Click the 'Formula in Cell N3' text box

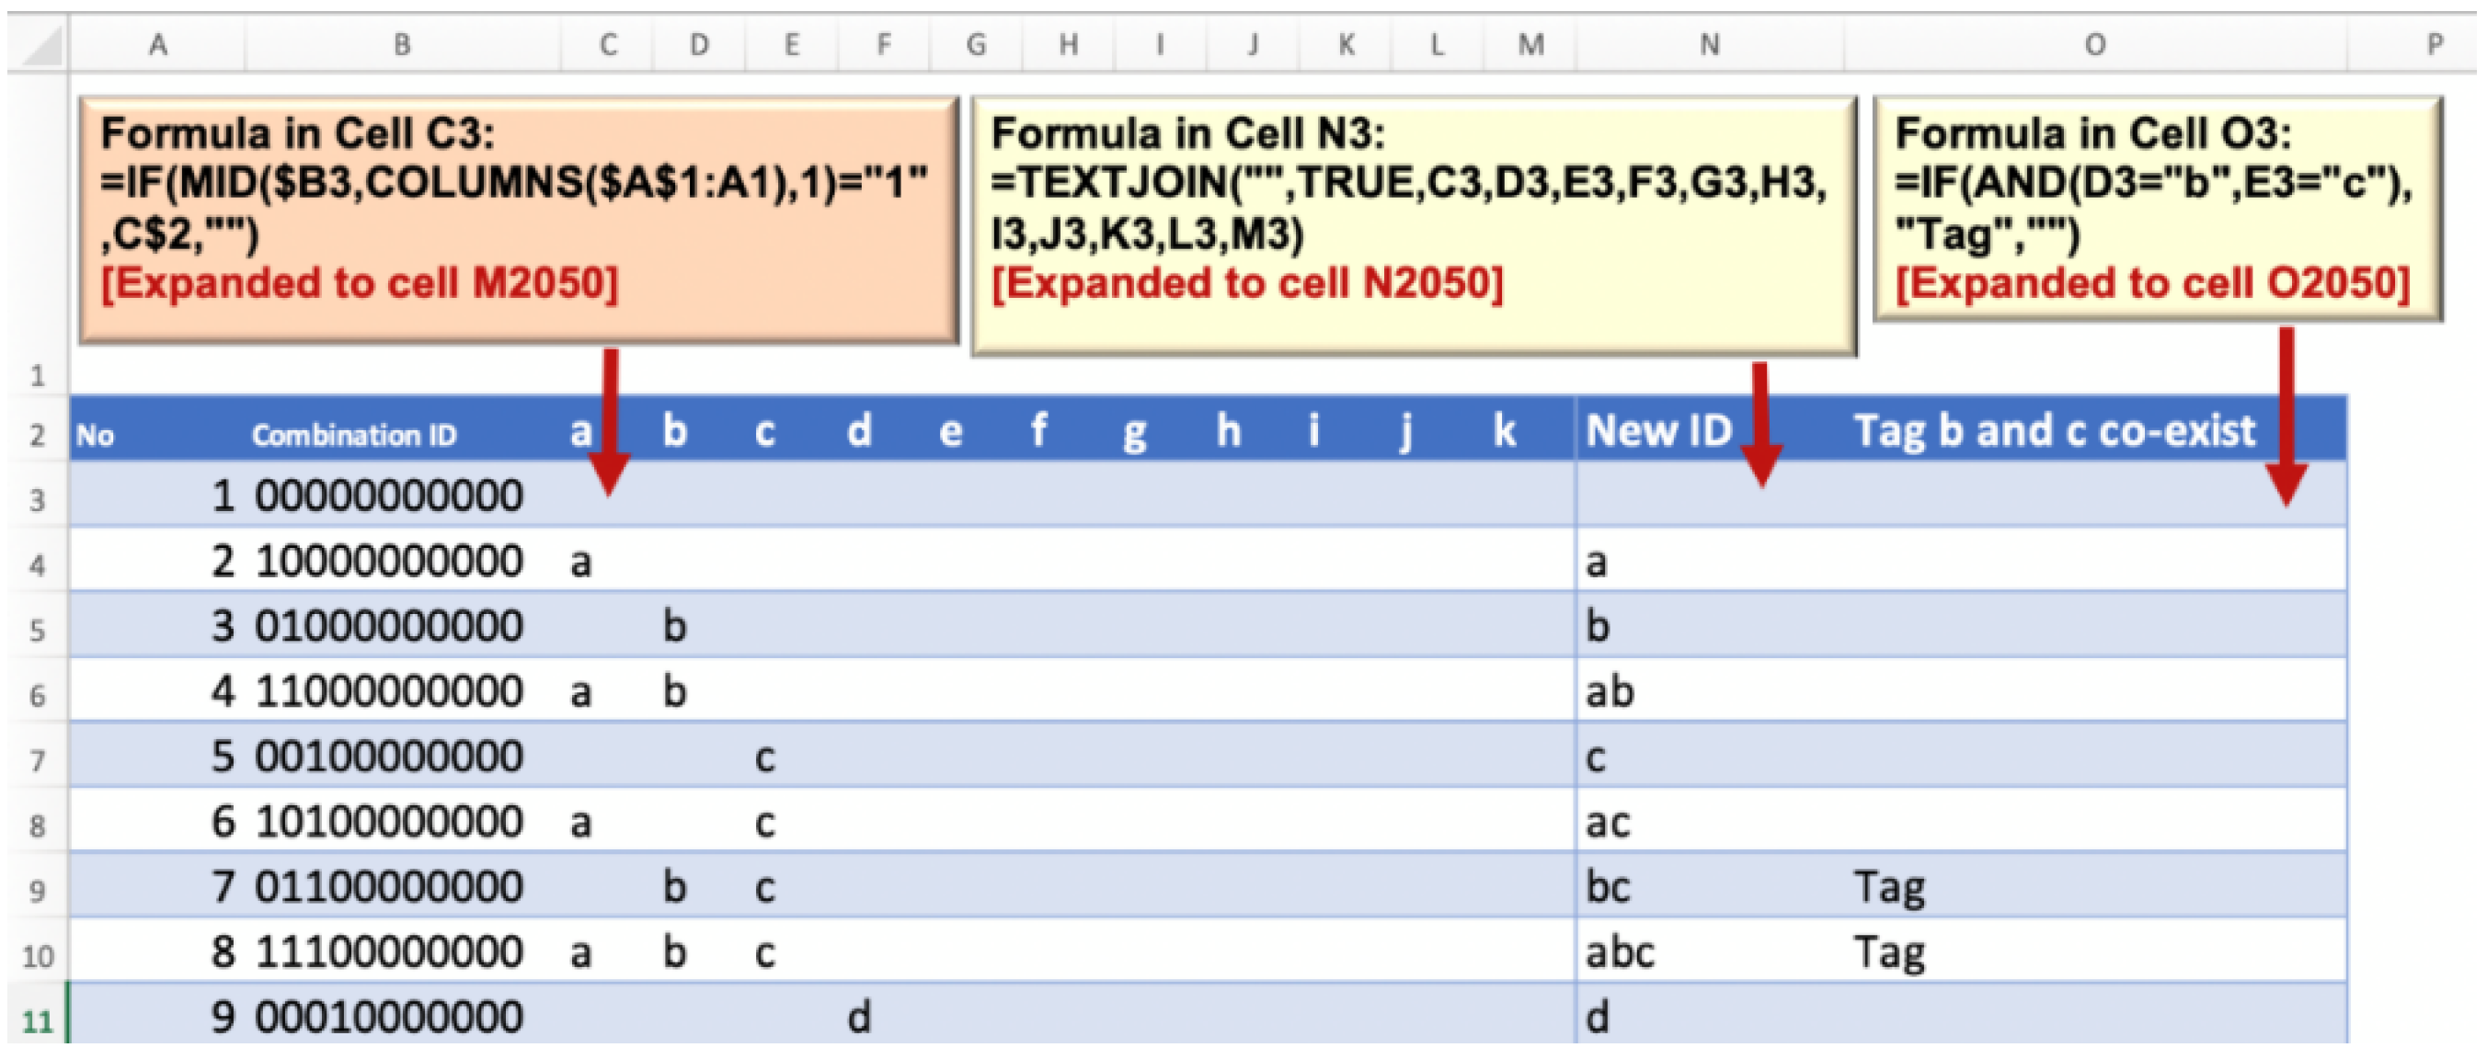click(1413, 224)
